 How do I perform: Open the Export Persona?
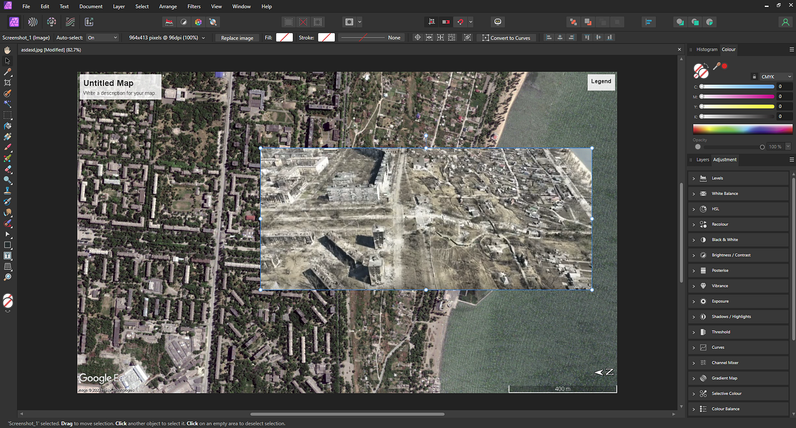point(89,22)
